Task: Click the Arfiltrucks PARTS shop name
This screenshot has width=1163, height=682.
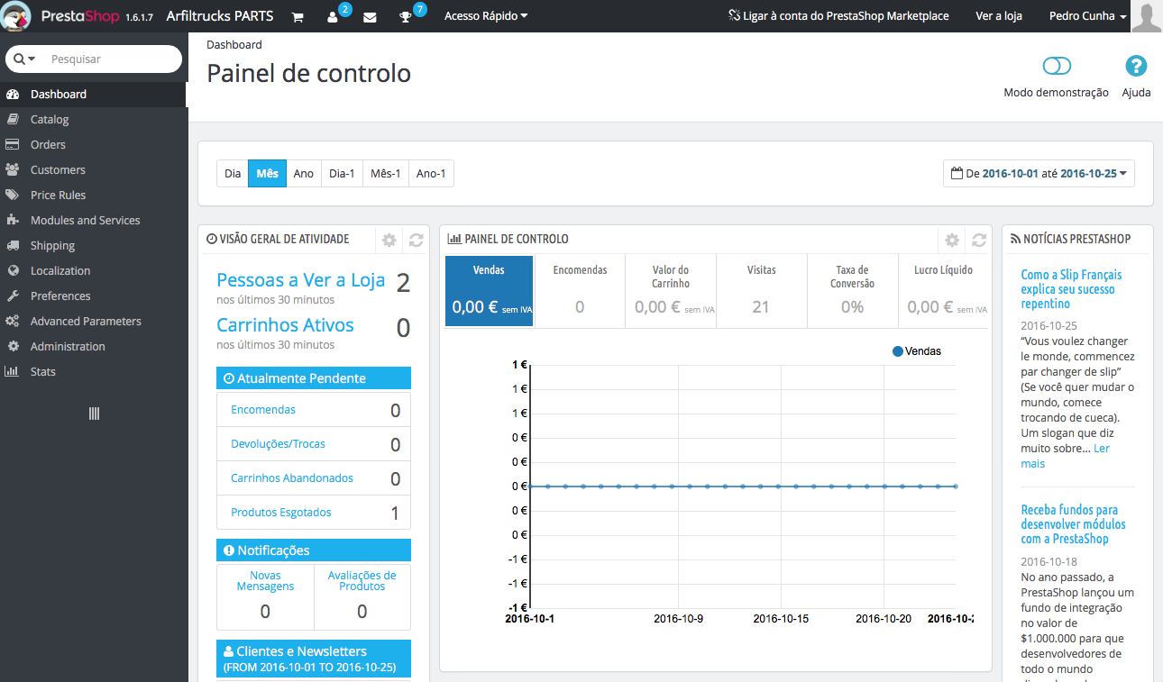Action: 221,16
